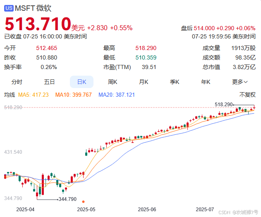The image size is (261, 217).
Task: Switch to the 年K yearly tab
Action: coord(206,82)
